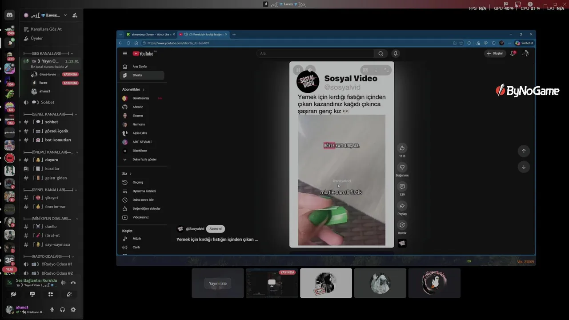Disconnect from voice with hang-up icon
569x320 pixels.
click(73, 283)
